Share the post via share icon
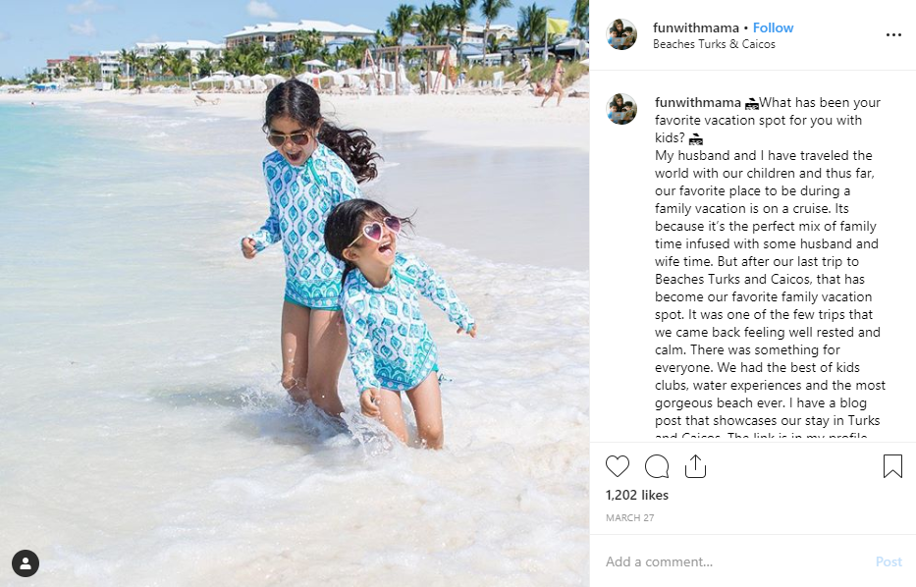This screenshot has width=916, height=587. pyautogui.click(x=695, y=466)
